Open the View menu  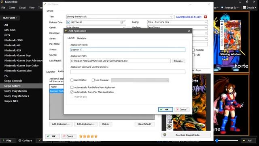point(32,8)
